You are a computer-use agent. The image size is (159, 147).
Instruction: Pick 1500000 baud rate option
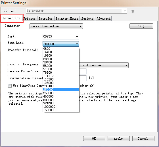point(61,110)
